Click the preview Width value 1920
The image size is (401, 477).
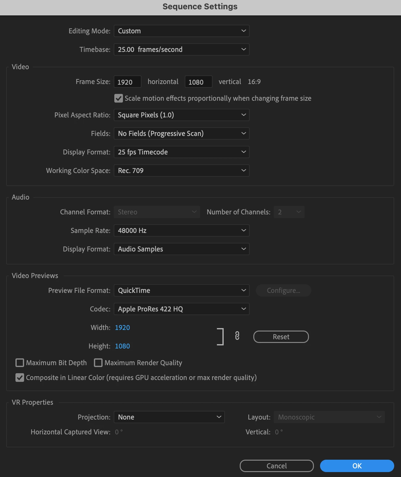tap(122, 327)
